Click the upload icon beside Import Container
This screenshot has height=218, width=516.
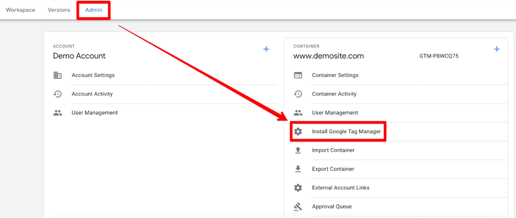pyautogui.click(x=298, y=150)
